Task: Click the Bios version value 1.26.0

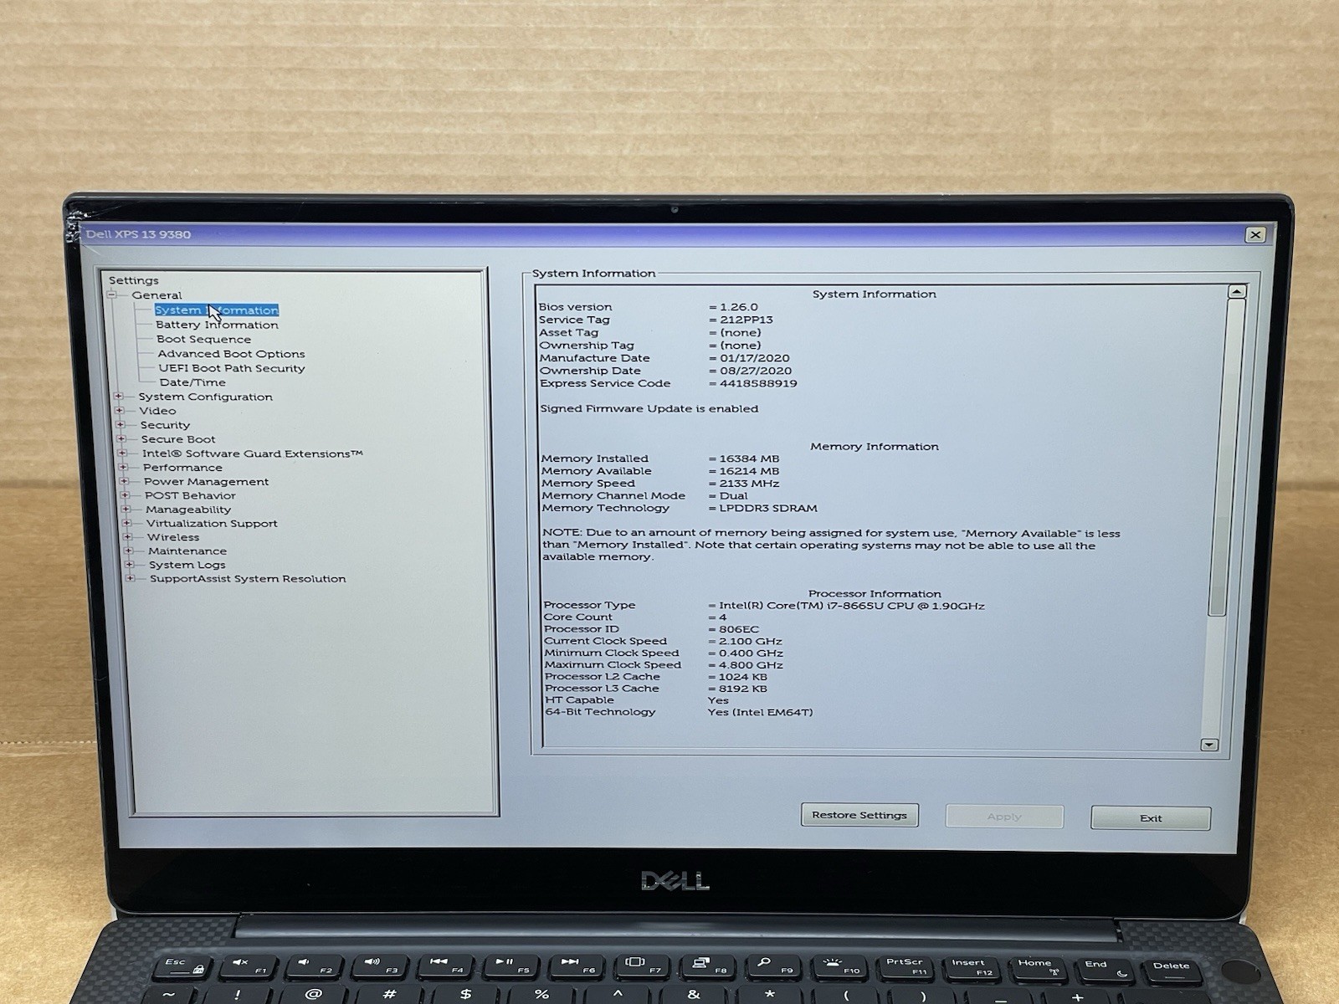Action: tap(739, 307)
